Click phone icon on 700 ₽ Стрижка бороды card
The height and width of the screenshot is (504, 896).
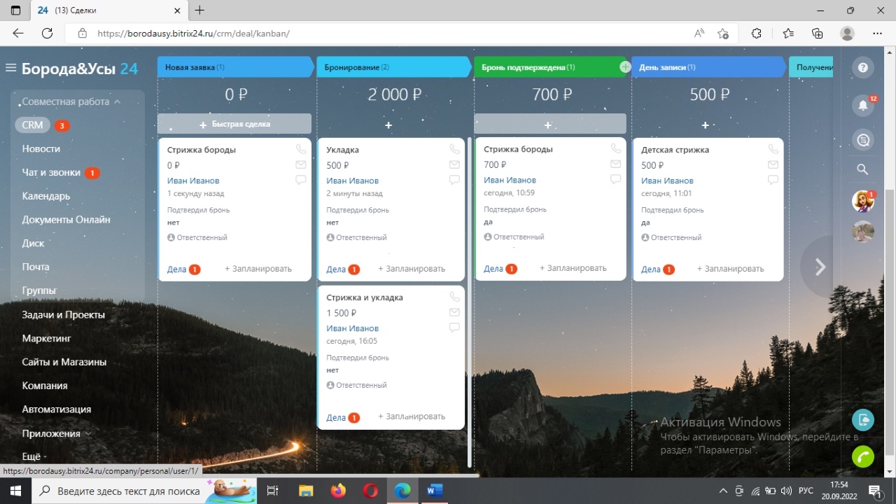615,148
